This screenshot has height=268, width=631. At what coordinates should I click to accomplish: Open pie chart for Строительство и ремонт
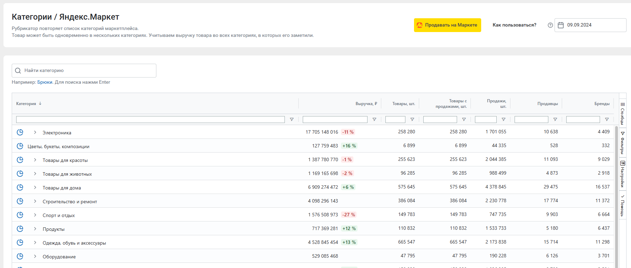pyautogui.click(x=20, y=201)
